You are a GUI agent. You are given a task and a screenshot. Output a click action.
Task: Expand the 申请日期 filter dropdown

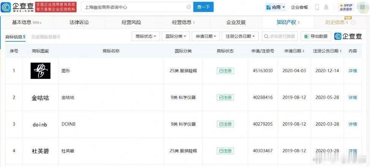(206, 36)
